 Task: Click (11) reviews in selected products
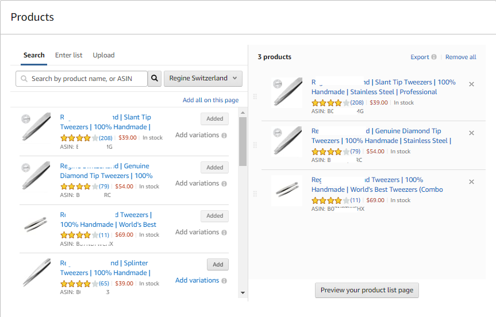click(x=355, y=200)
